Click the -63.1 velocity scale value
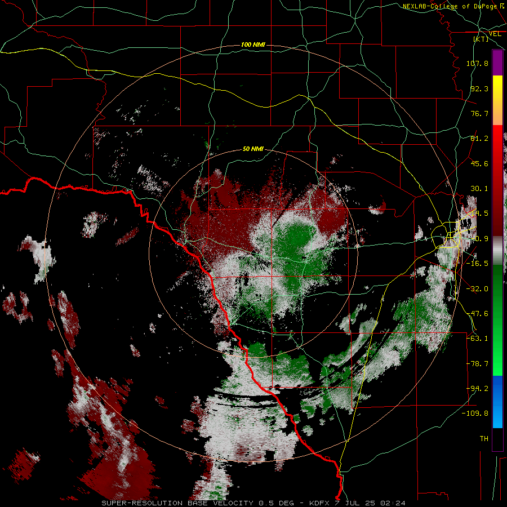The width and height of the screenshot is (507, 507). 477,339
